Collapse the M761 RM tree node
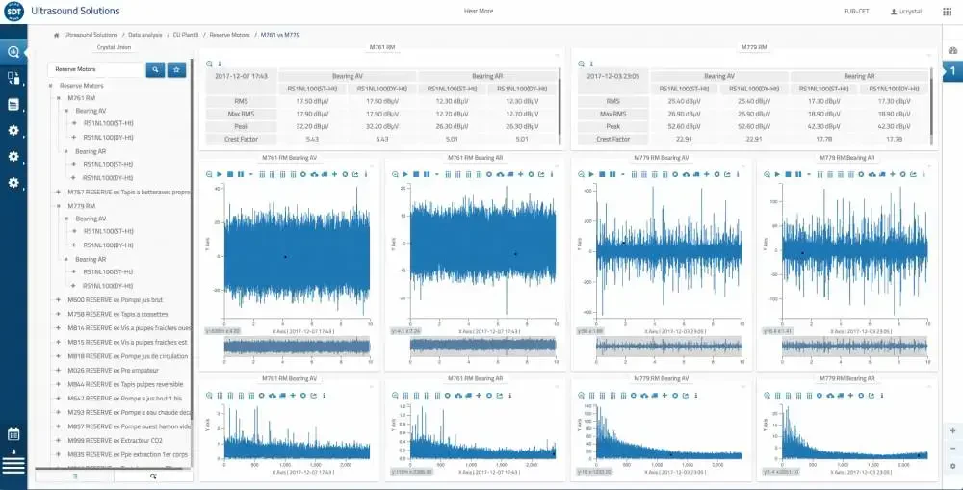 pos(58,98)
